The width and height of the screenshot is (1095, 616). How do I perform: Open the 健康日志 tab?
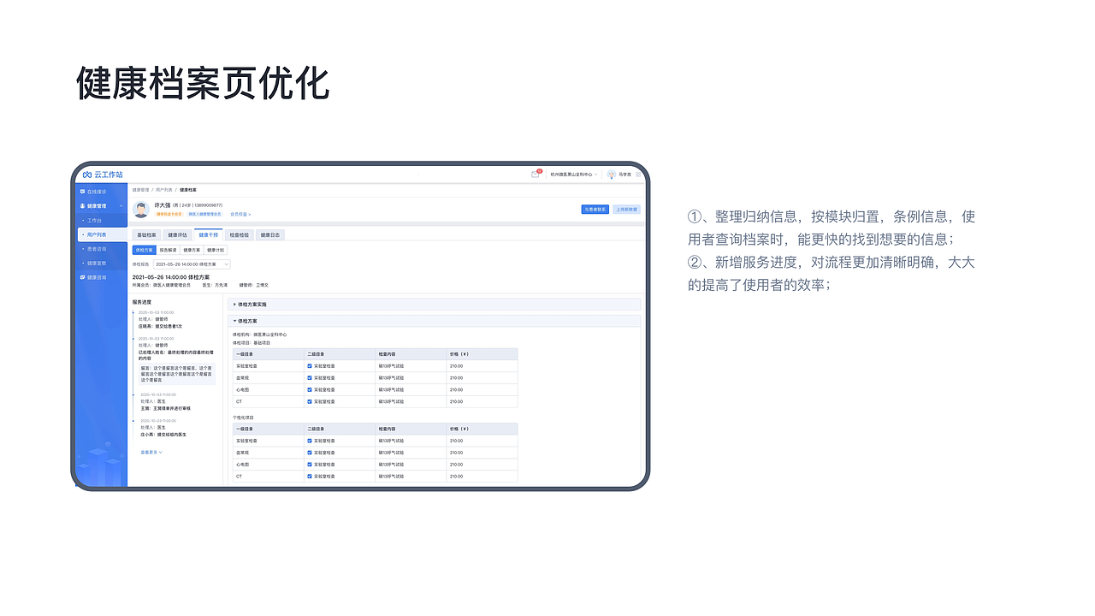tap(270, 234)
